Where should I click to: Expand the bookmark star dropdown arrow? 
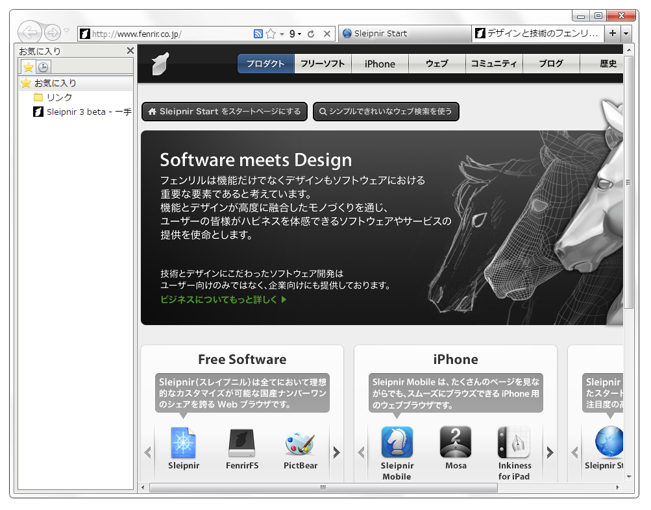point(282,34)
